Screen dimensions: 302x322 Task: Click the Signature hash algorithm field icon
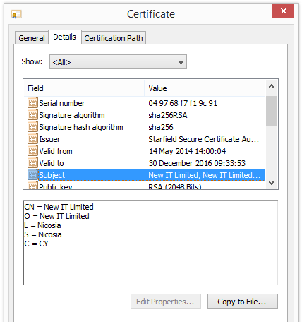[32, 126]
